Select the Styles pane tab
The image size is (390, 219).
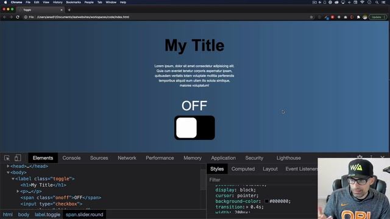coord(217,169)
